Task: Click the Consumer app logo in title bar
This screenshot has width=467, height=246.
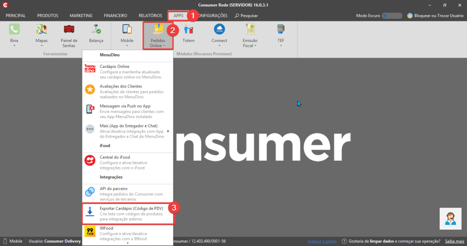Action: (x=5, y=5)
